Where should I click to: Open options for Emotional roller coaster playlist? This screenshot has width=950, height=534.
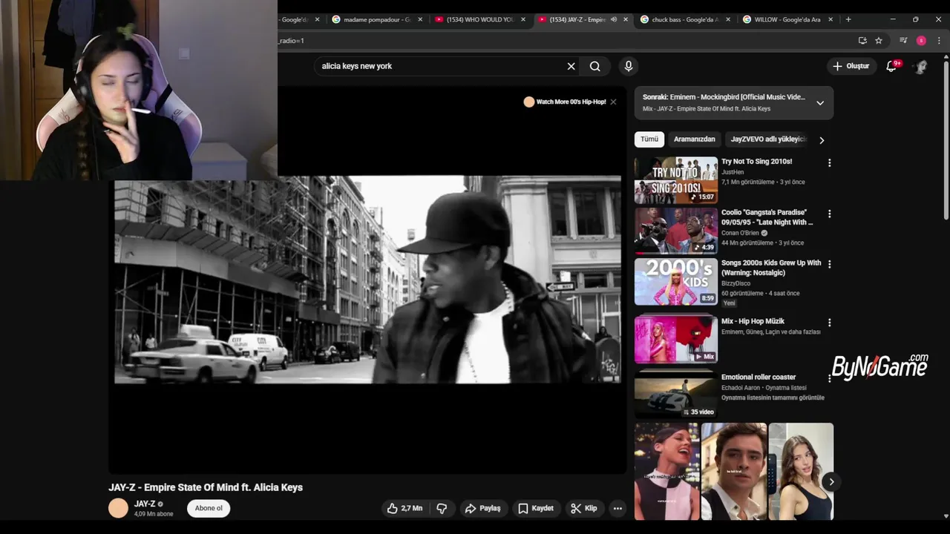tap(829, 378)
